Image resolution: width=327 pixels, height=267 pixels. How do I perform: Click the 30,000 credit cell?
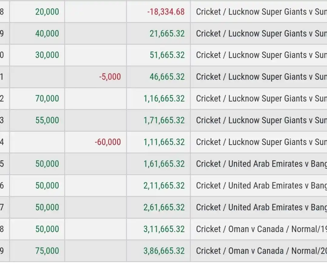(x=47, y=55)
